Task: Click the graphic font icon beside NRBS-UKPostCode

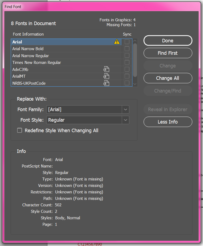Action: pos(106,83)
